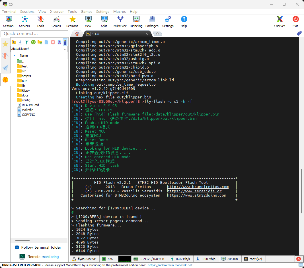304x268 pixels.
Task: Open the Tools menu in menu bar
Action: tap(72, 11)
